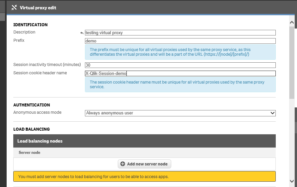Click the blue prefix uniqueness info box
Viewport: 297px width, 187px height.
(x=180, y=52)
